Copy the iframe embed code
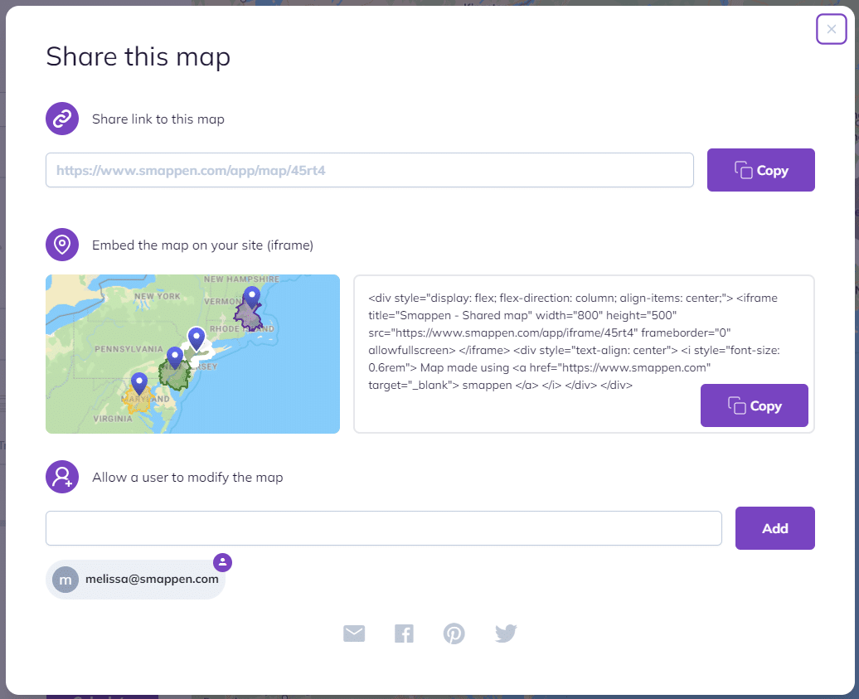 click(754, 405)
